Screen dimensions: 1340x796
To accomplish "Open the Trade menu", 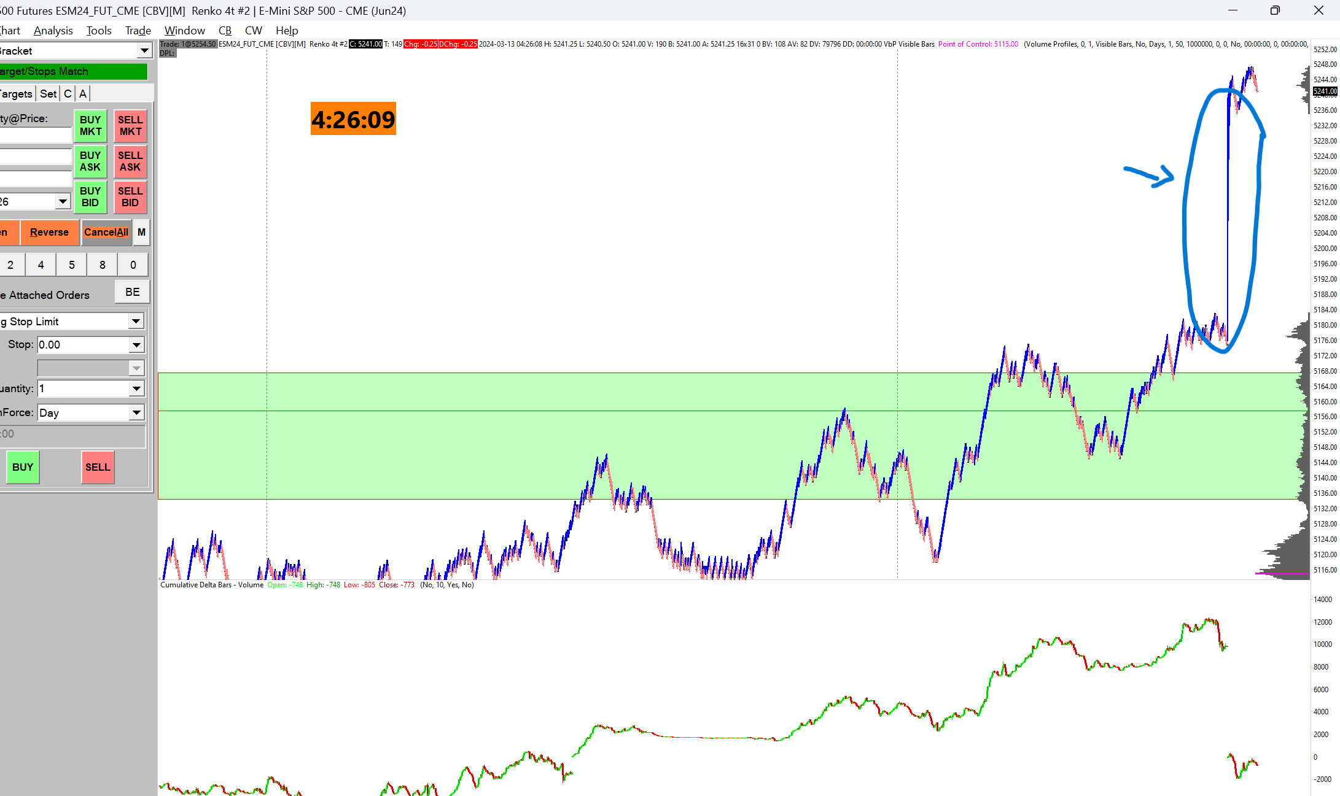I will (x=138, y=30).
